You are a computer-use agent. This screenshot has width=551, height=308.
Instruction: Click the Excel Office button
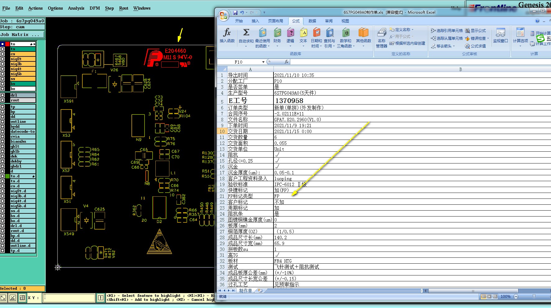223,15
